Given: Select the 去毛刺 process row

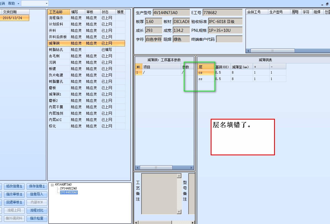Looking at the screenshot, I should (x=86, y=56).
